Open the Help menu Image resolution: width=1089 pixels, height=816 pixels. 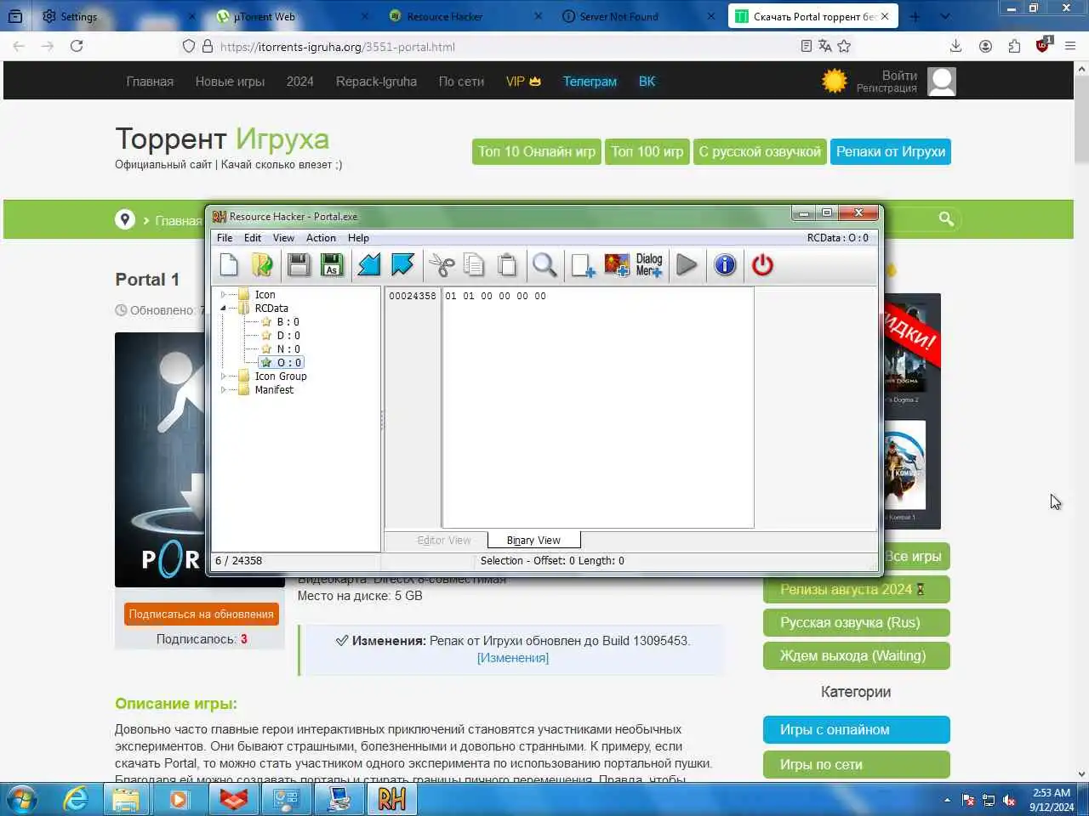coord(358,238)
